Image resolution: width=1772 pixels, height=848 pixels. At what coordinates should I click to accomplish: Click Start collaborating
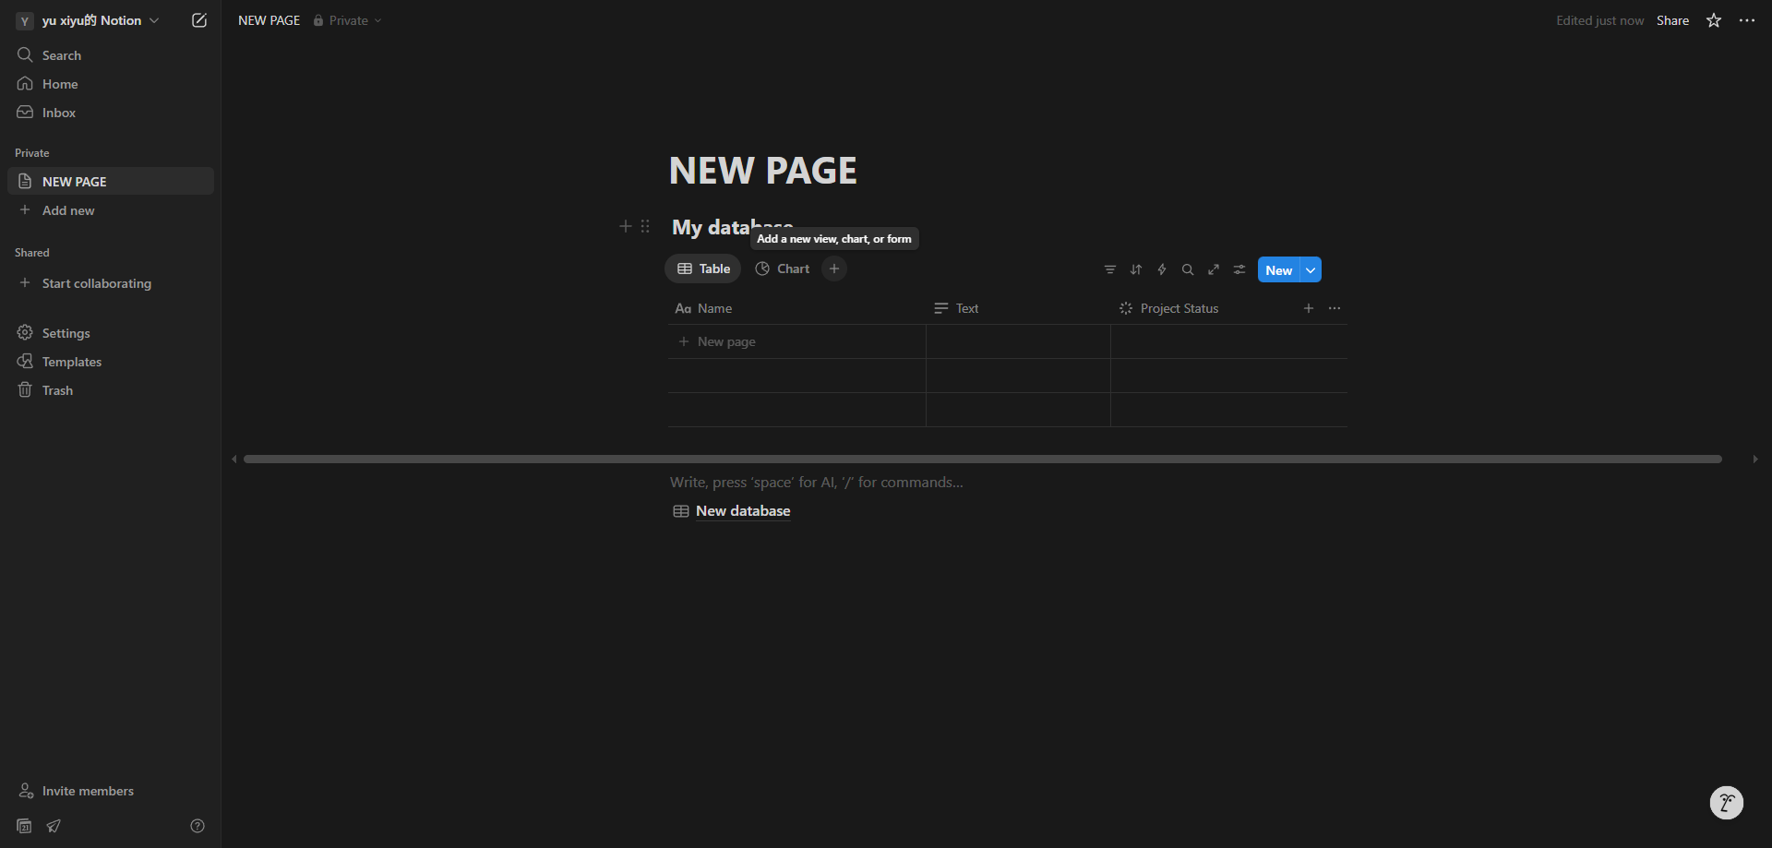point(111,283)
